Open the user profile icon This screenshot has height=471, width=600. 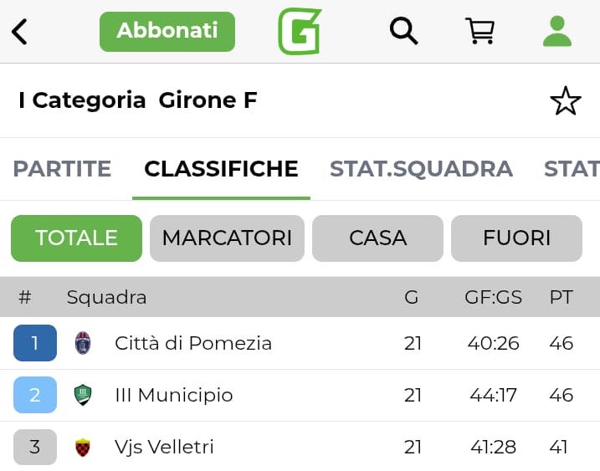[x=556, y=31]
